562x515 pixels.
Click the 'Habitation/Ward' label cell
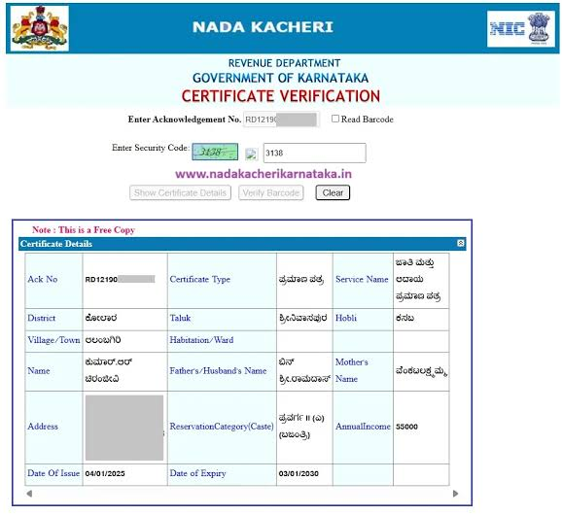coord(222,341)
